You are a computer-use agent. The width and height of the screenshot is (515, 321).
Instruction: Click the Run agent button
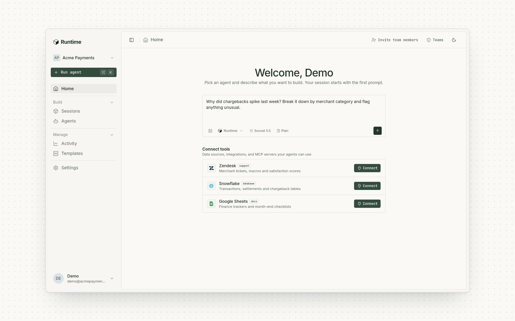click(x=84, y=72)
